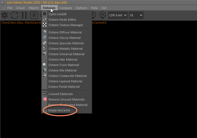Click the Octane Metallic Material icon
Image resolution: width=197 pixels, height=138 pixels.
45,48
